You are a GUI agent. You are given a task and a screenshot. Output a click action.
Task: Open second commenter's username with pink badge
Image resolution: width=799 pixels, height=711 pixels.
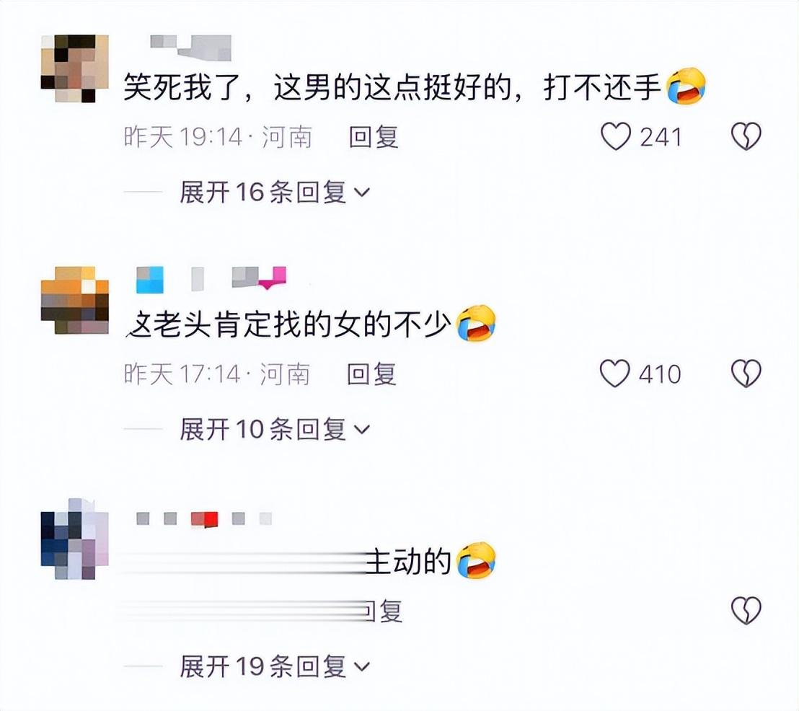click(x=211, y=279)
